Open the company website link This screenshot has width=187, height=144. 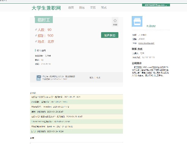146,43
